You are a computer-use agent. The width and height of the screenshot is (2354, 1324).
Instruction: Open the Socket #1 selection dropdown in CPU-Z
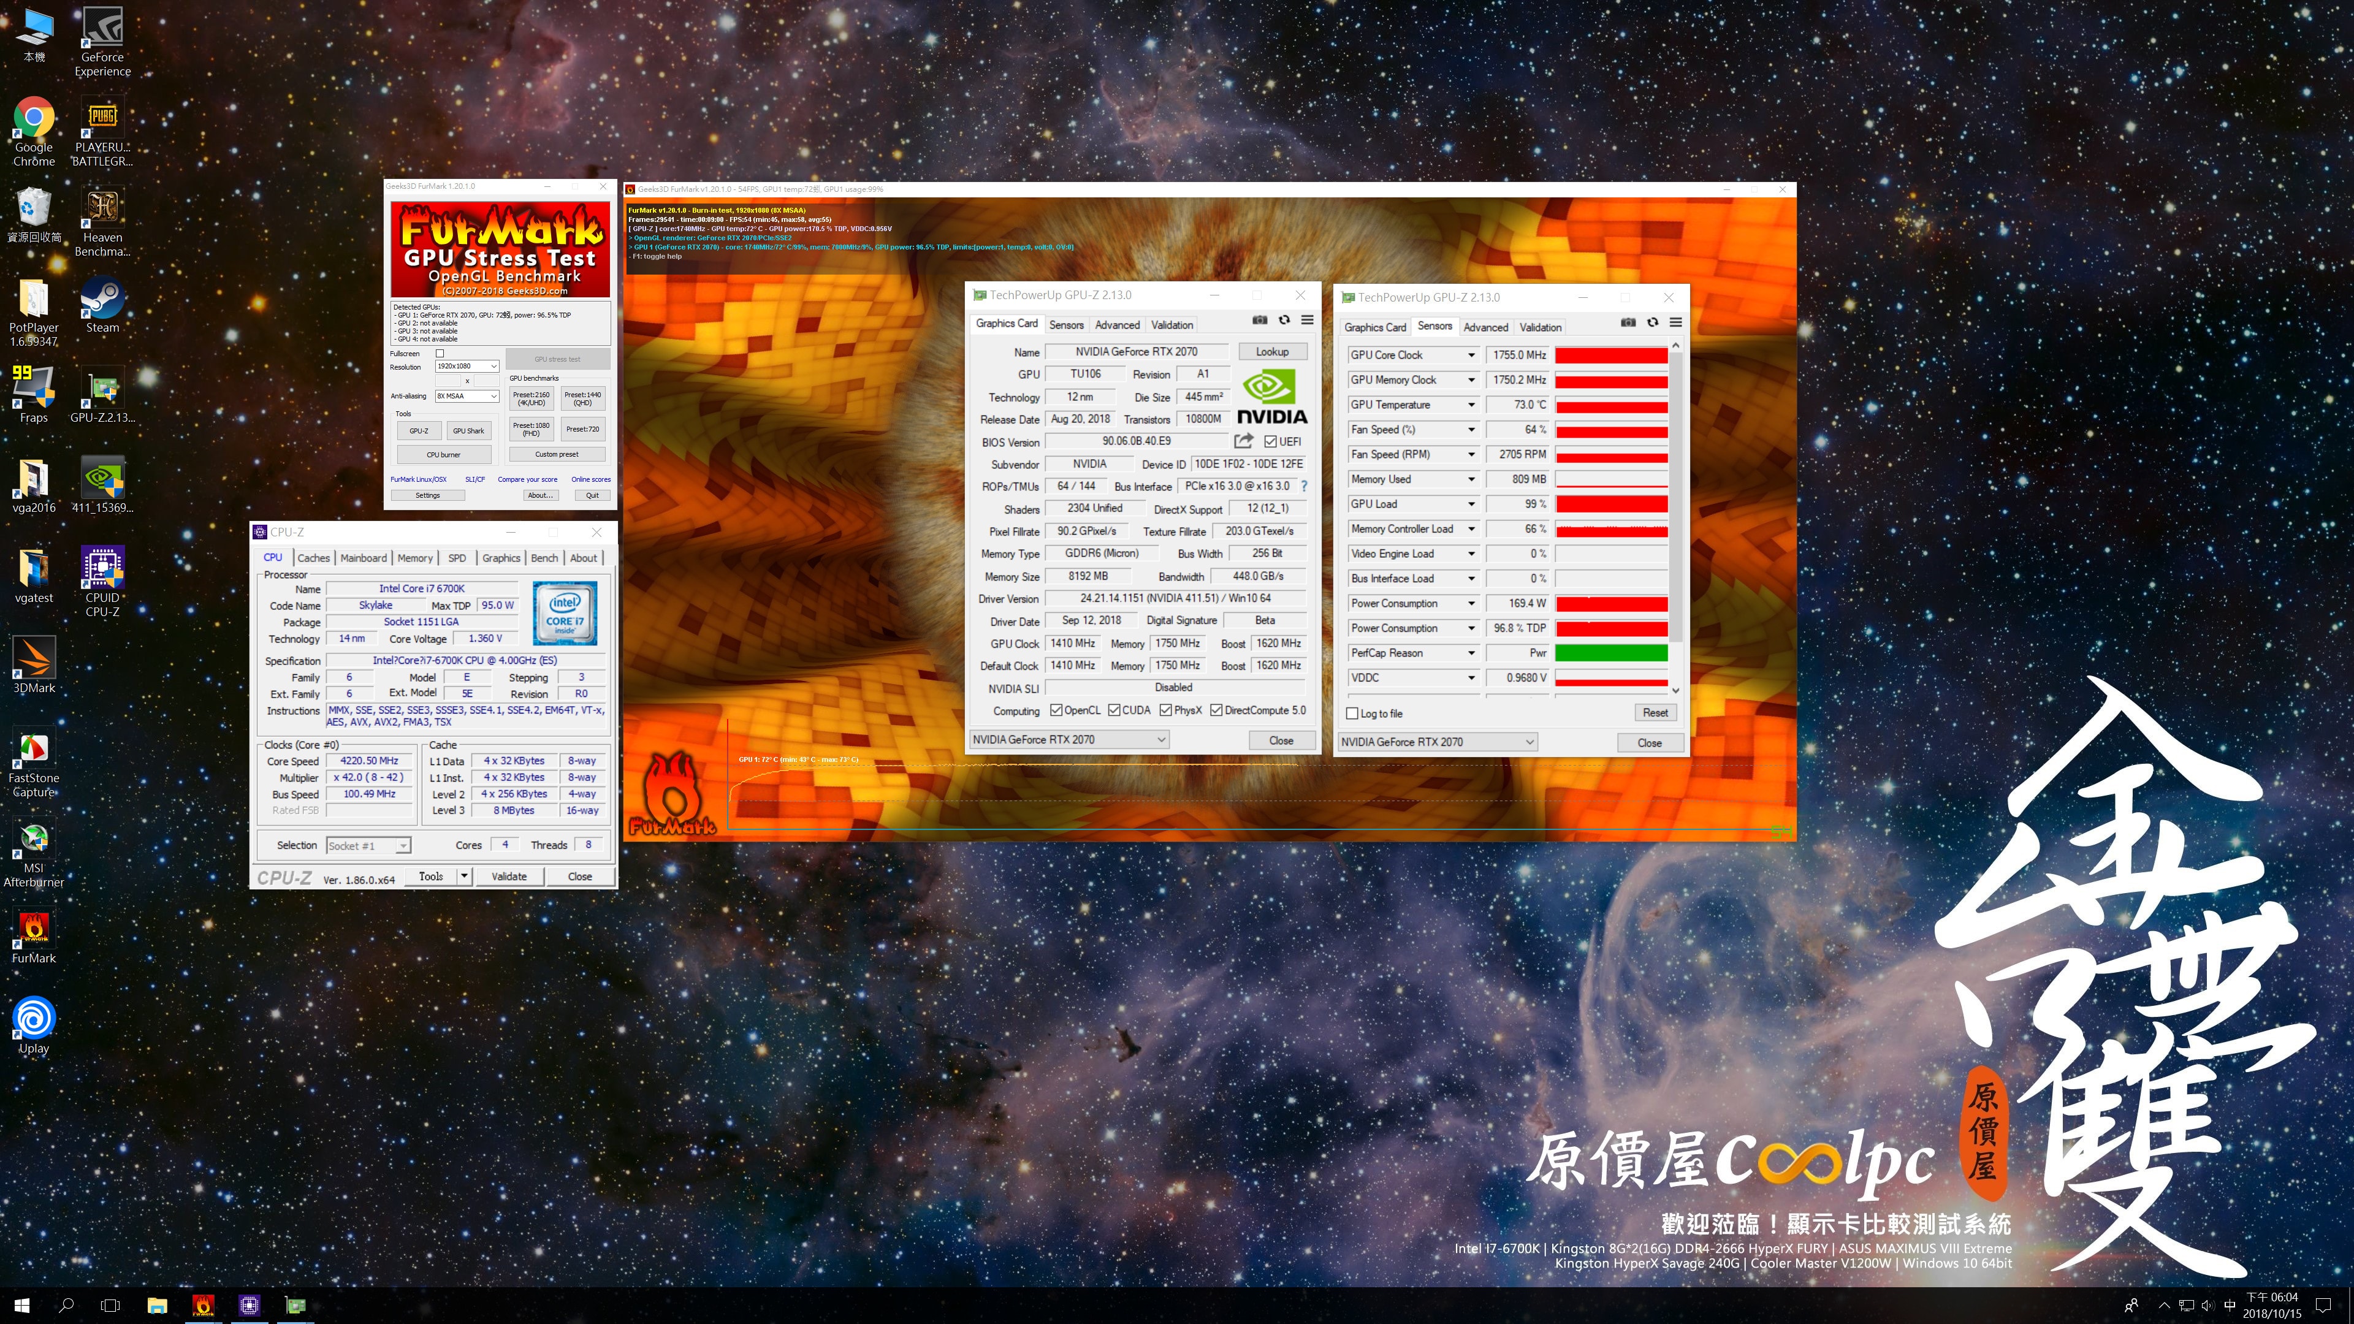tap(368, 846)
